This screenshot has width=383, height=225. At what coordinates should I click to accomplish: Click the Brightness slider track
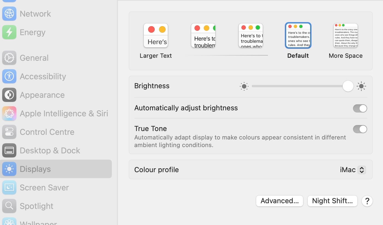pos(297,86)
